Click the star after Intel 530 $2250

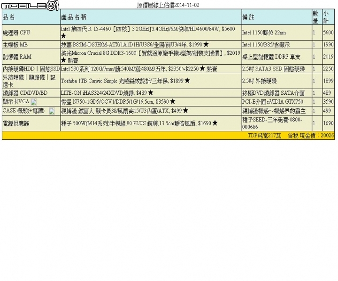[202, 68]
